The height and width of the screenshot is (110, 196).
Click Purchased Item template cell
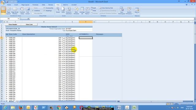(79, 31)
